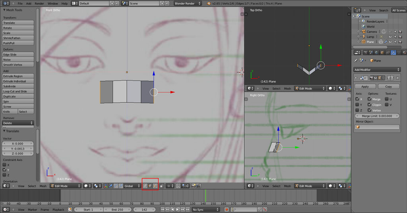
Task: Click the timeline record button
Action: [x=227, y=209]
